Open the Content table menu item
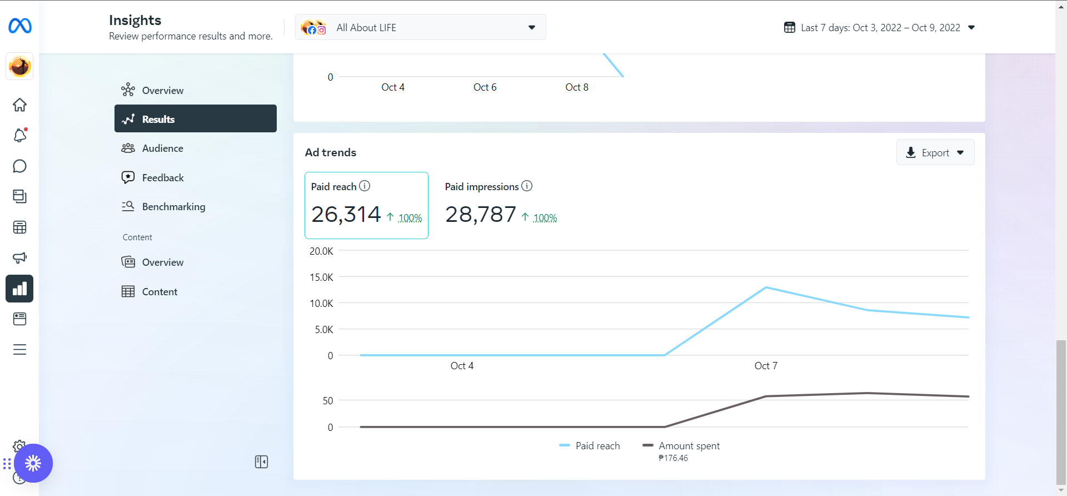1067x496 pixels. pyautogui.click(x=196, y=291)
